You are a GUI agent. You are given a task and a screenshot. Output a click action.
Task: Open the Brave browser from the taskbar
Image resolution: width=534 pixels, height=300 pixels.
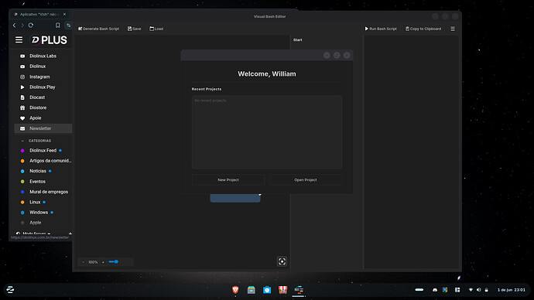[235, 289]
